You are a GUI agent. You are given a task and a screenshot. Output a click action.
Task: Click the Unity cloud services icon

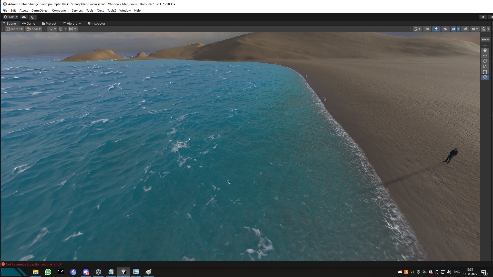point(24,17)
